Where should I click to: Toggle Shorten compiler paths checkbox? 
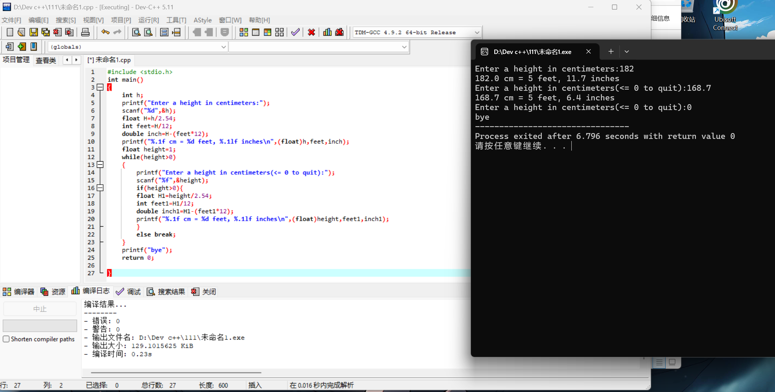coord(6,339)
